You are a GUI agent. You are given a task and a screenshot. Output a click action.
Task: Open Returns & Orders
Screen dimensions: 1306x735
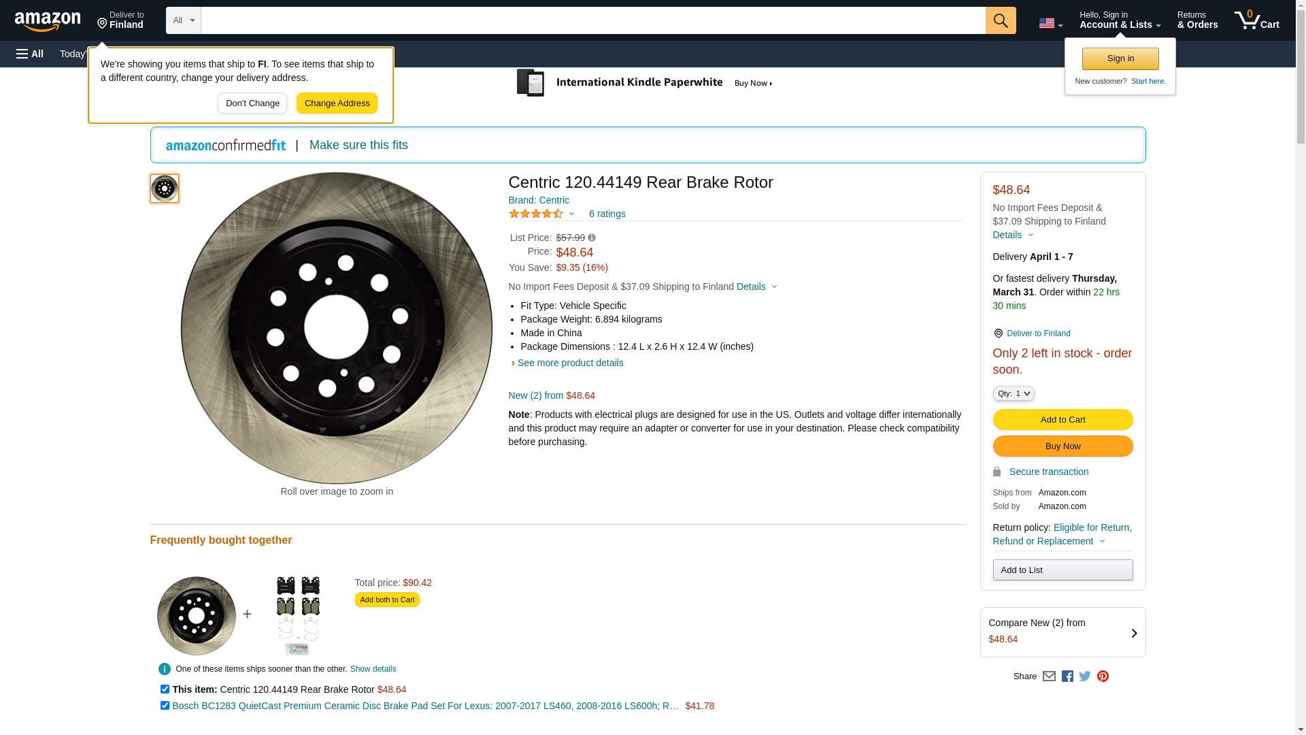click(x=1197, y=20)
